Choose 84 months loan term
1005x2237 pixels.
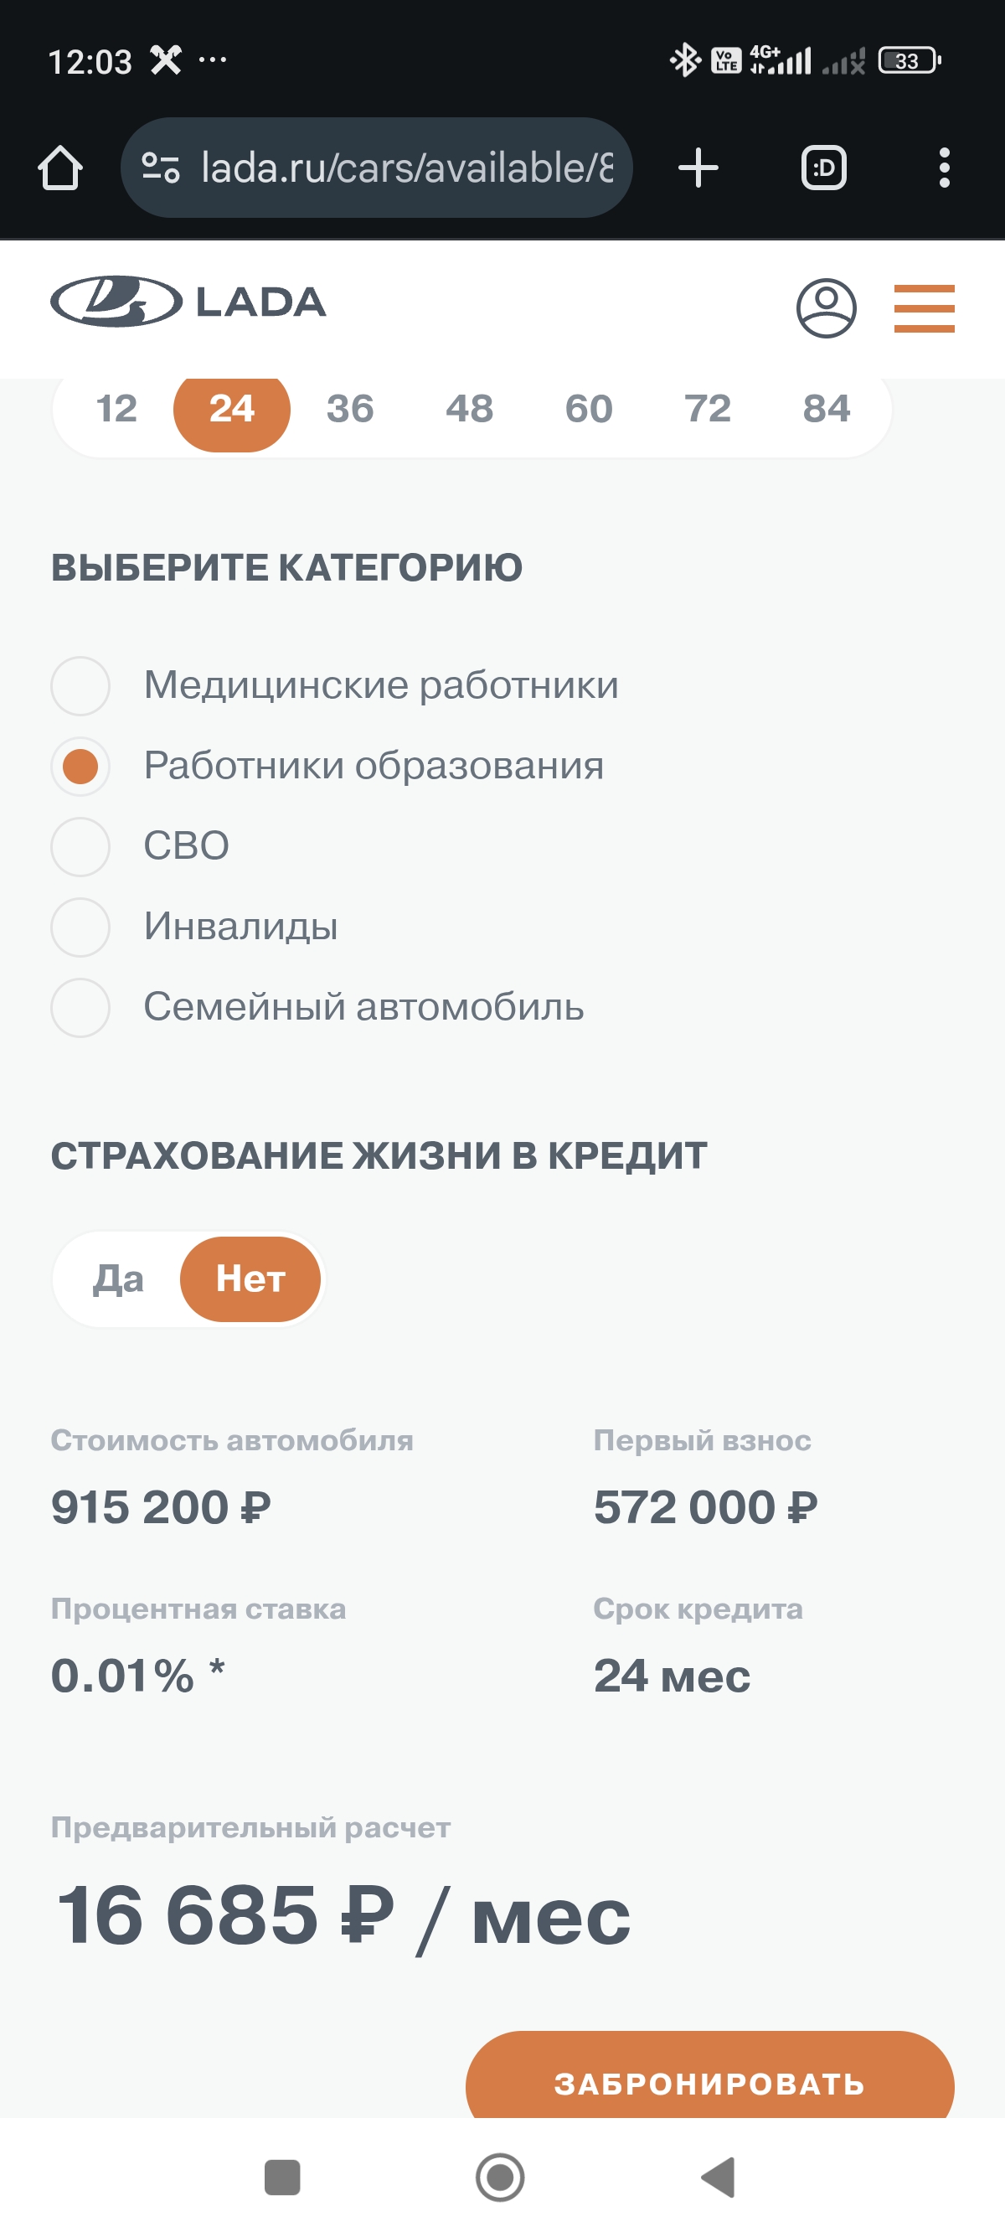coord(827,409)
